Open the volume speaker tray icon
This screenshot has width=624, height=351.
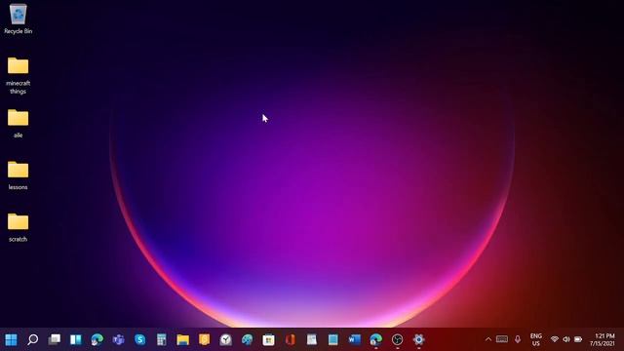point(566,339)
